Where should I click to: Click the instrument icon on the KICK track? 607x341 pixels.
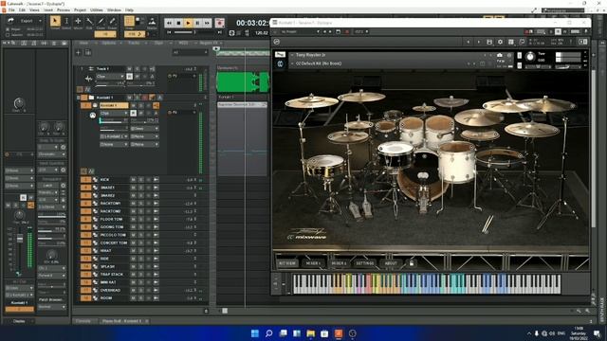tap(95, 180)
